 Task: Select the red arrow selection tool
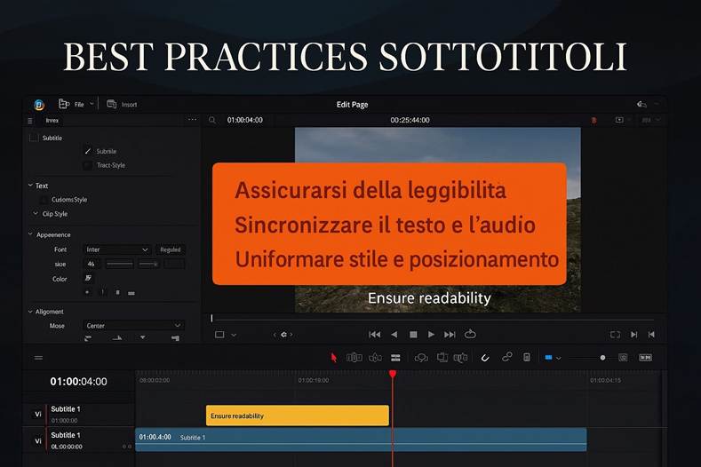333,358
